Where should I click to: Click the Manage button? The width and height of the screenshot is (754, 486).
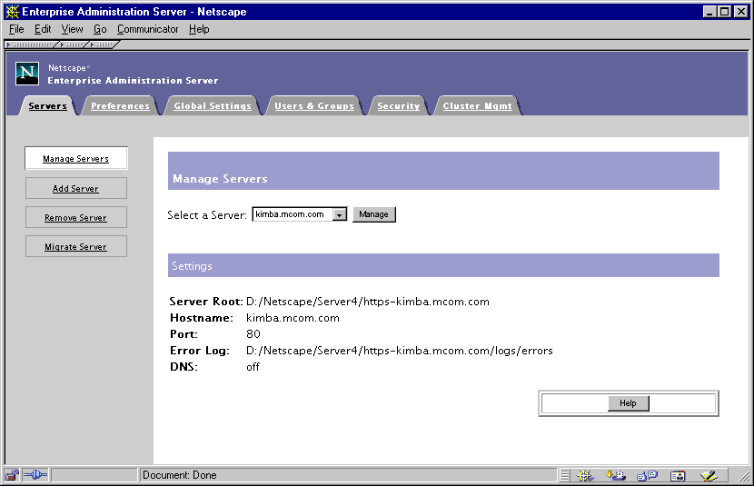pyautogui.click(x=373, y=214)
